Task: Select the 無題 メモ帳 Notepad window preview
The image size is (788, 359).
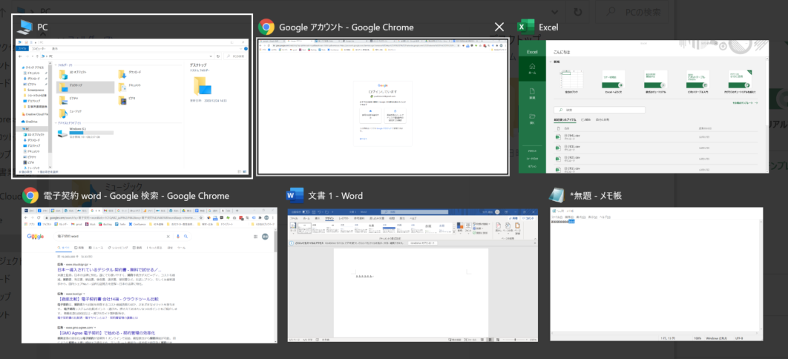Action: point(657,275)
